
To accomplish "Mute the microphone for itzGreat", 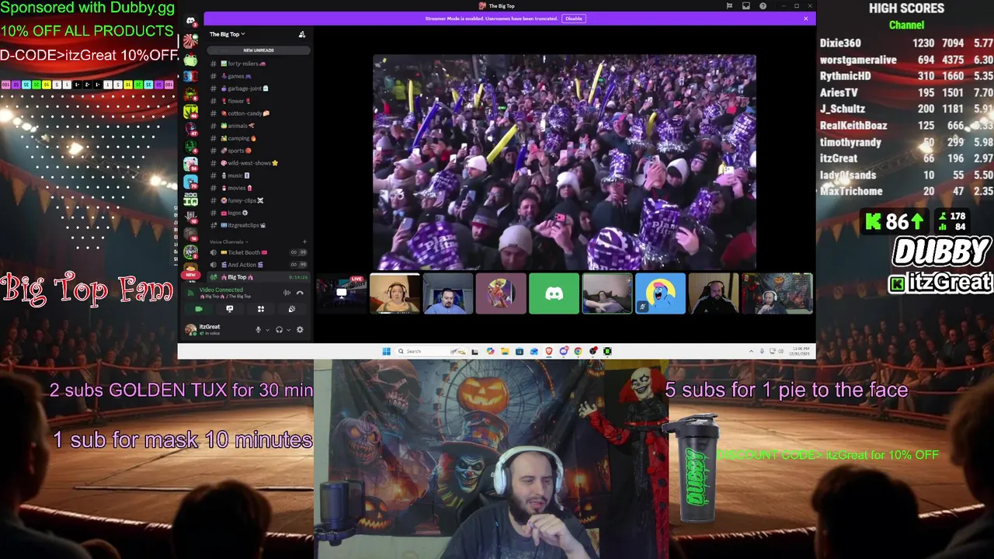I will click(258, 330).
